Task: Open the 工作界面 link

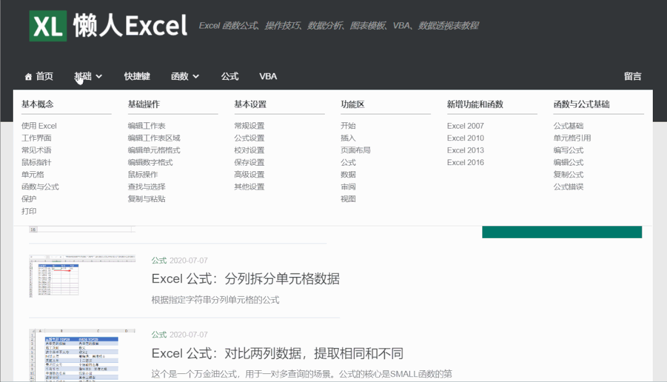Action: (x=36, y=138)
